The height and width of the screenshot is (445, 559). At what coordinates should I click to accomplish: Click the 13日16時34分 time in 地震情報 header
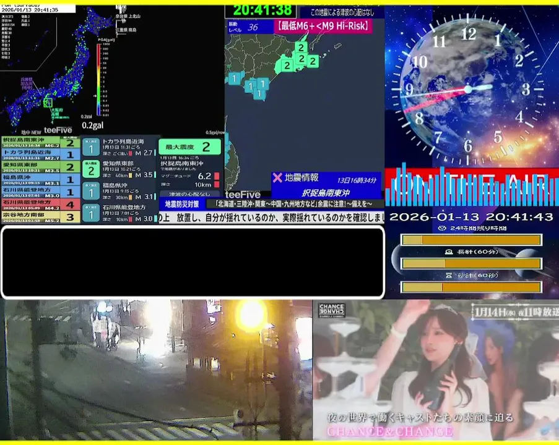pos(357,180)
